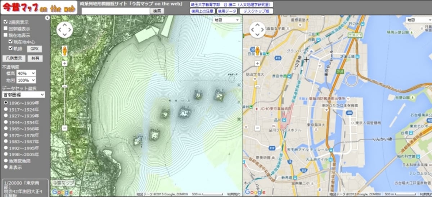Open the Google logo on left map
Image resolution: width=432 pixels, height=197 pixels.
pyautogui.click(x=62, y=192)
